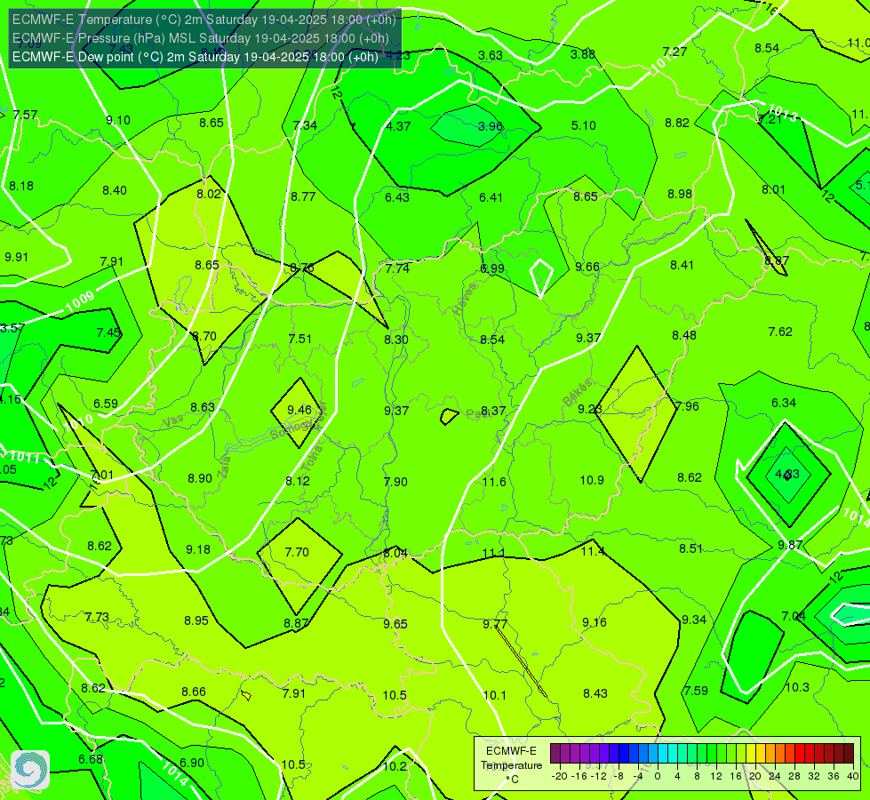Click the 8.12 grid value
Screen dimensions: 870x800
[298, 481]
